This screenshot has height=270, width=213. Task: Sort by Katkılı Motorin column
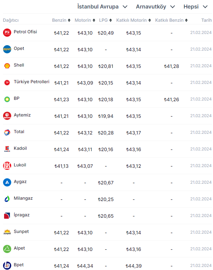(x=134, y=20)
